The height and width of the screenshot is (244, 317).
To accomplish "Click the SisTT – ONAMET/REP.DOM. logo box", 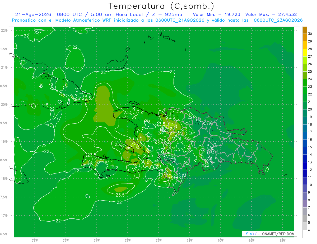I will pos(269,234).
